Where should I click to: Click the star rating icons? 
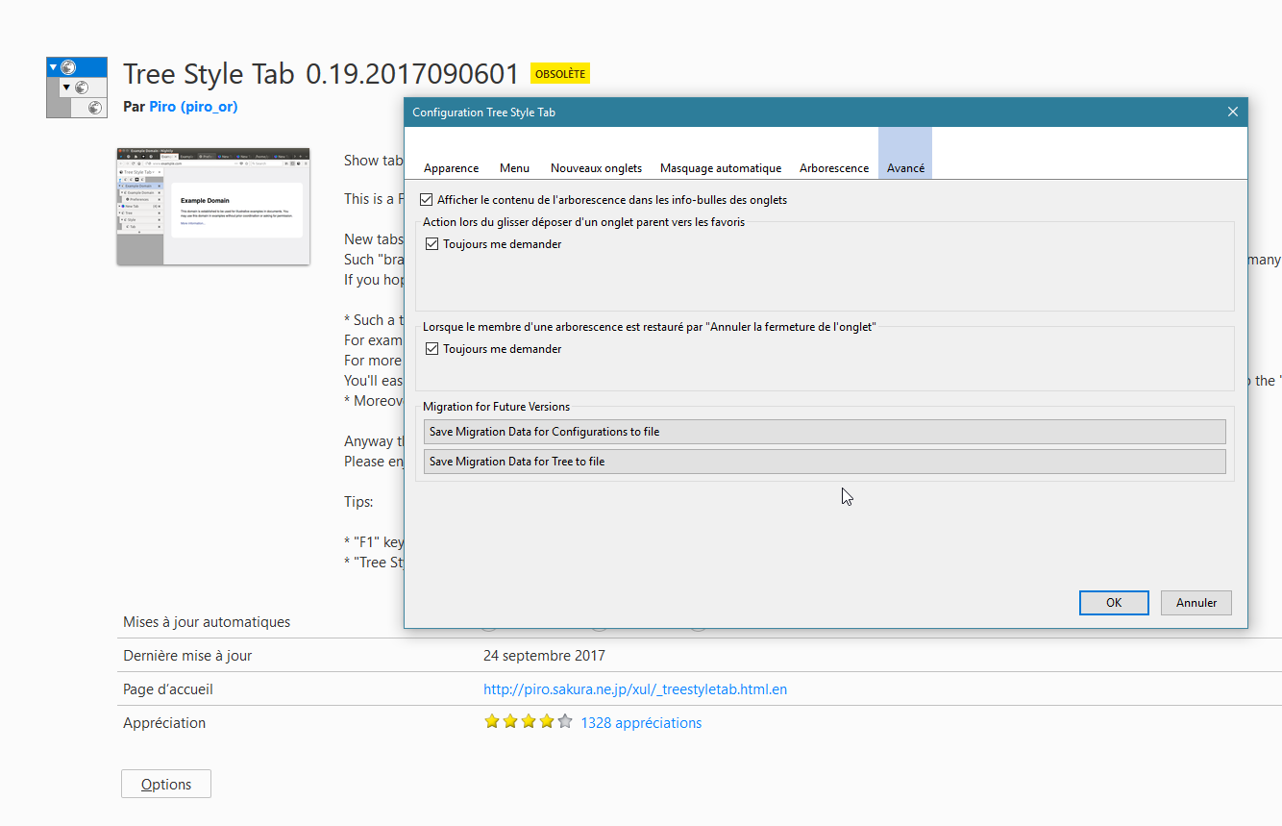click(x=529, y=722)
